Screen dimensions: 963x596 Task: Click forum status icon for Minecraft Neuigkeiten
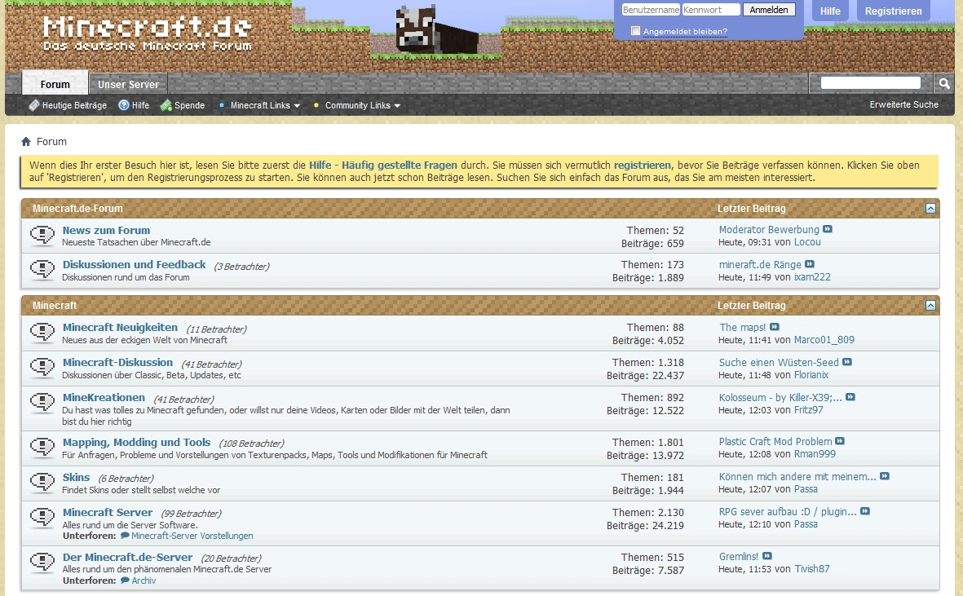point(42,332)
